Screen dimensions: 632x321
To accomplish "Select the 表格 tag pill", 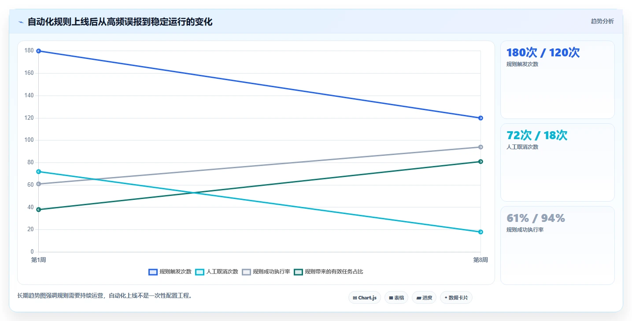I will point(396,298).
